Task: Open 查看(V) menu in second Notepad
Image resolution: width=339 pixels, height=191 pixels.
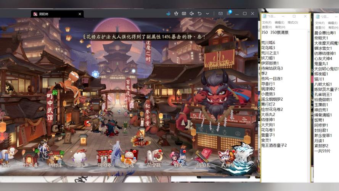Action: pos(320,28)
